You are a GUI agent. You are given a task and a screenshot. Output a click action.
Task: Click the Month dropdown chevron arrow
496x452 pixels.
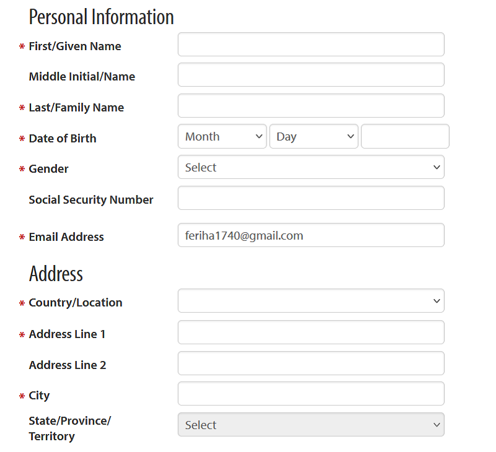click(259, 136)
